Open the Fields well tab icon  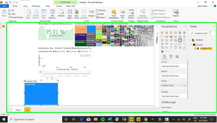pos(164,57)
